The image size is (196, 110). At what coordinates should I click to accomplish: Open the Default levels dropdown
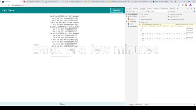point(172,11)
